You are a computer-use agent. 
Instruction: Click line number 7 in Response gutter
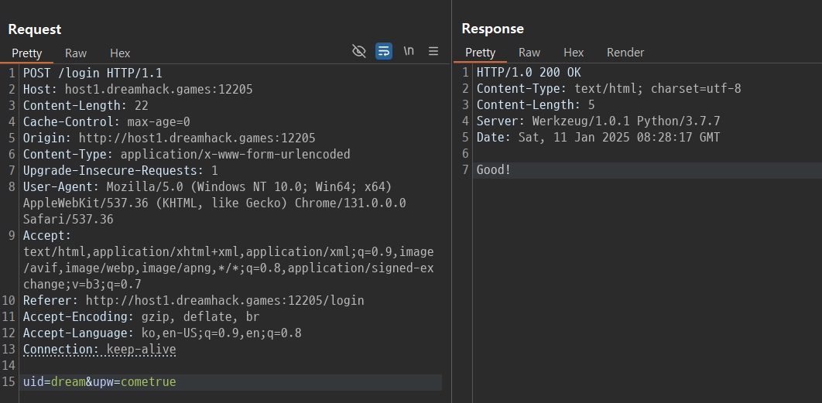click(465, 170)
